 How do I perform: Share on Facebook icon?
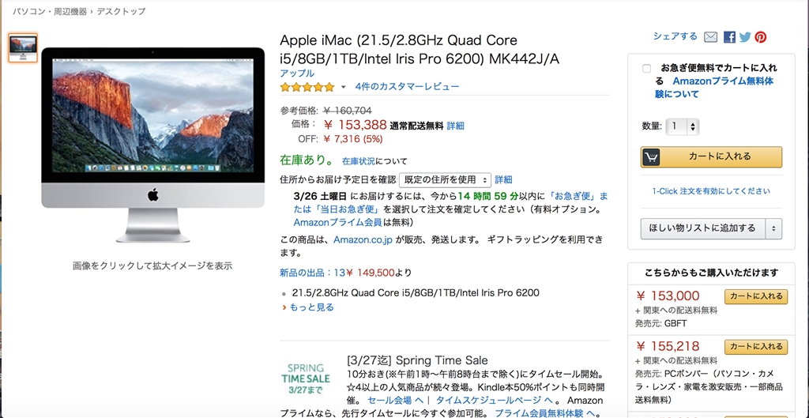[729, 37]
